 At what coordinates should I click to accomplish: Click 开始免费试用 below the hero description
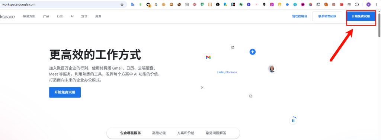point(65,92)
